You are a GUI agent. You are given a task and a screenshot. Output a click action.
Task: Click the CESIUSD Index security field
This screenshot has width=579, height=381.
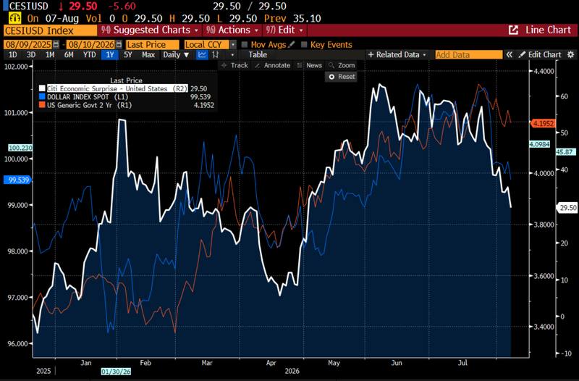[50, 30]
